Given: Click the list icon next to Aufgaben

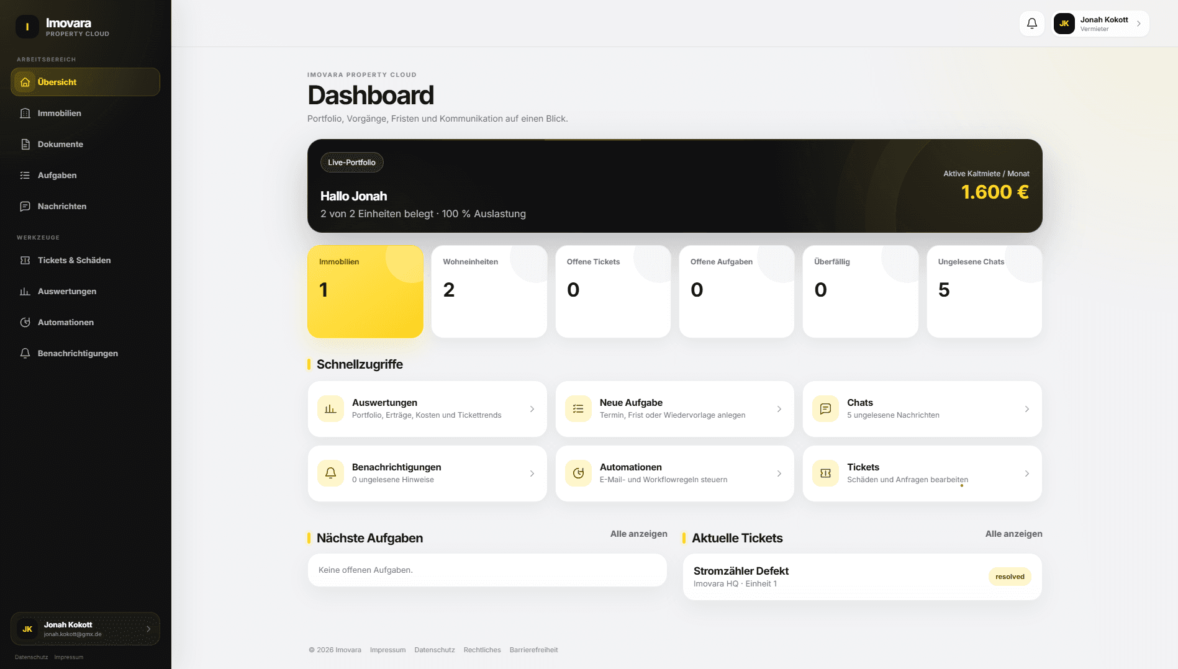Looking at the screenshot, I should coord(25,175).
